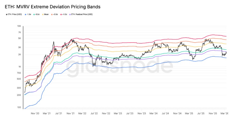Click the chart title text
Image resolution: width=239 pixels, height=122 pixels.
click(53, 7)
